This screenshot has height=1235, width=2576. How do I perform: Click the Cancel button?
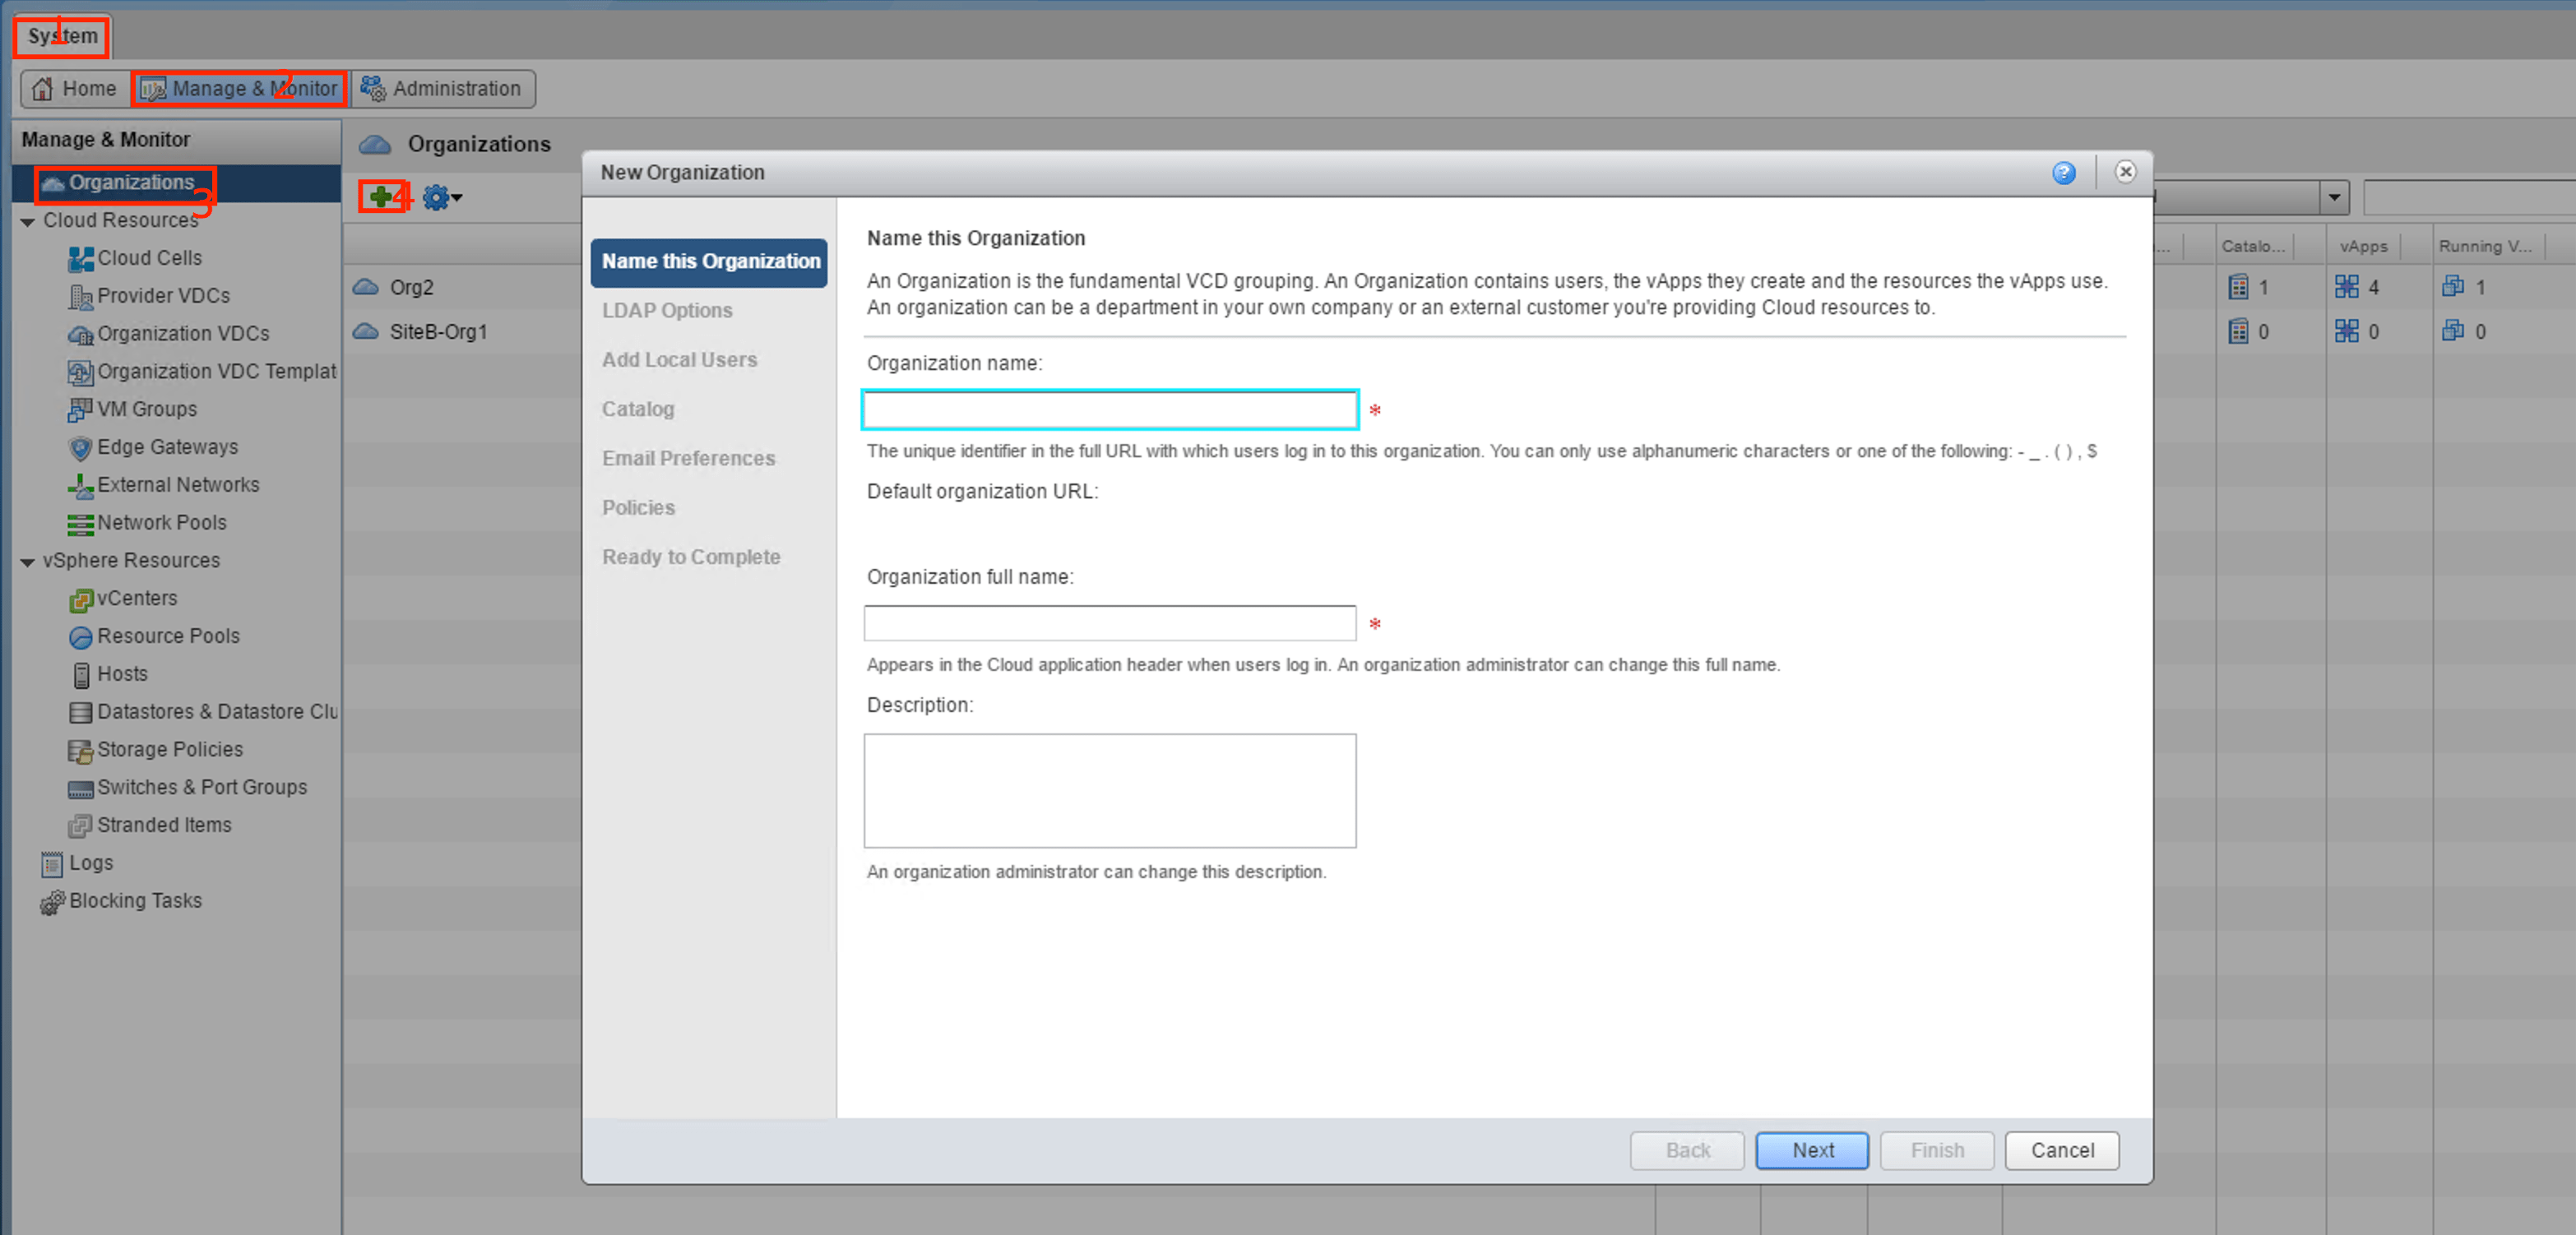point(2061,1150)
